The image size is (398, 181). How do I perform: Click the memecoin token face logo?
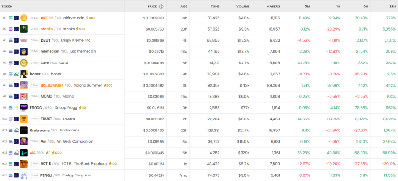tap(24, 51)
